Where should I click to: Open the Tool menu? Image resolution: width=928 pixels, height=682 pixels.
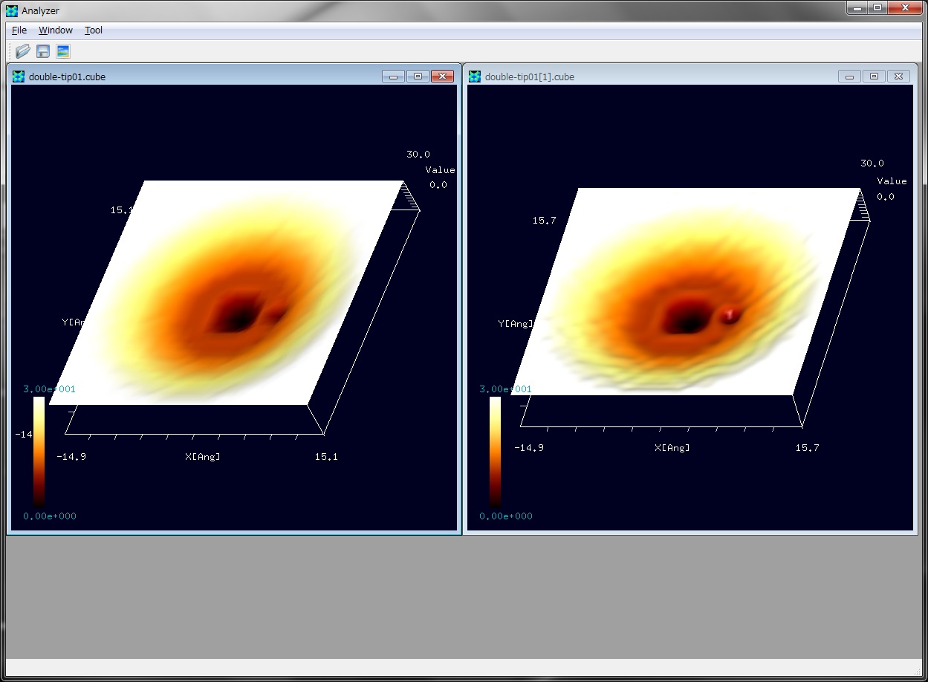tap(94, 30)
